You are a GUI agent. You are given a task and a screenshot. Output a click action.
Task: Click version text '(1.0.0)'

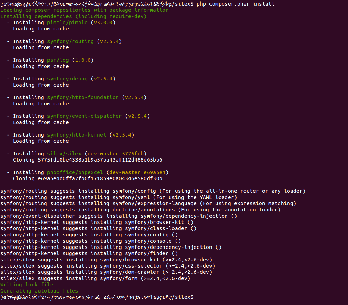tap(83, 60)
